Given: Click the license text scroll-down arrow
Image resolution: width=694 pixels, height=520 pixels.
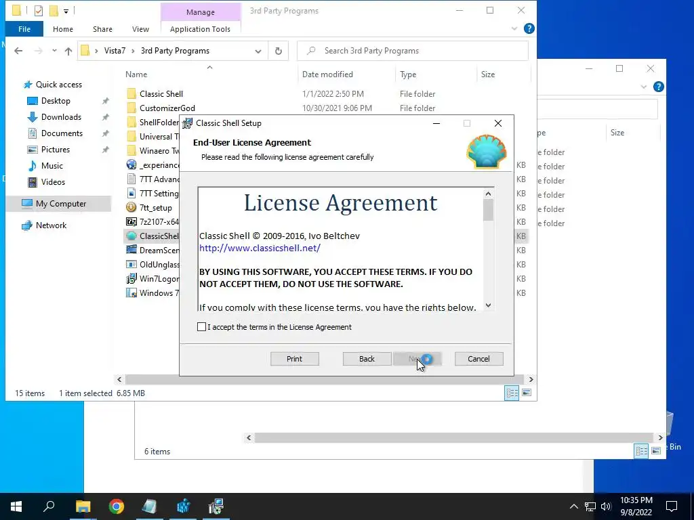Looking at the screenshot, I should click(x=488, y=305).
